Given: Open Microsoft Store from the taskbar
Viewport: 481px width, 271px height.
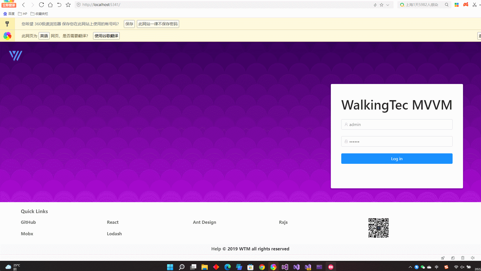Looking at the screenshot, I should (251, 267).
